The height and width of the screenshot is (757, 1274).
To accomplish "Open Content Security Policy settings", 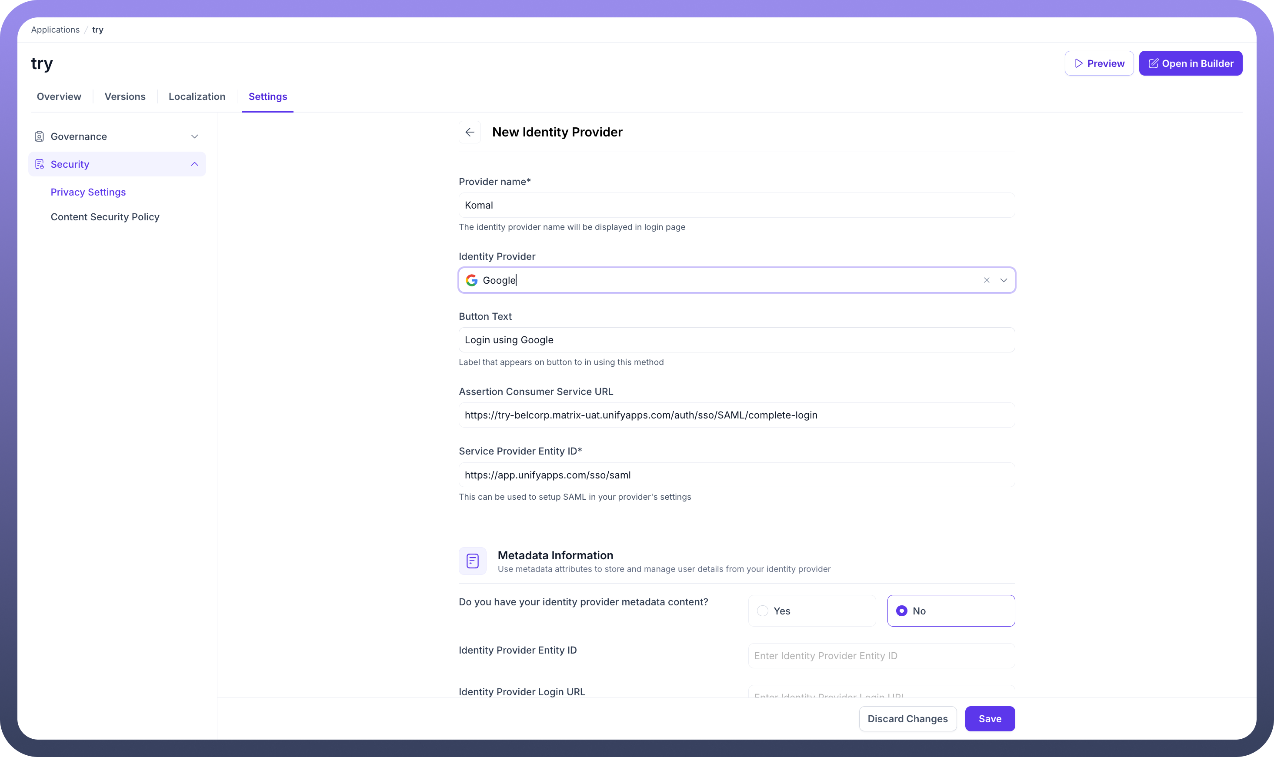I will (x=105, y=217).
